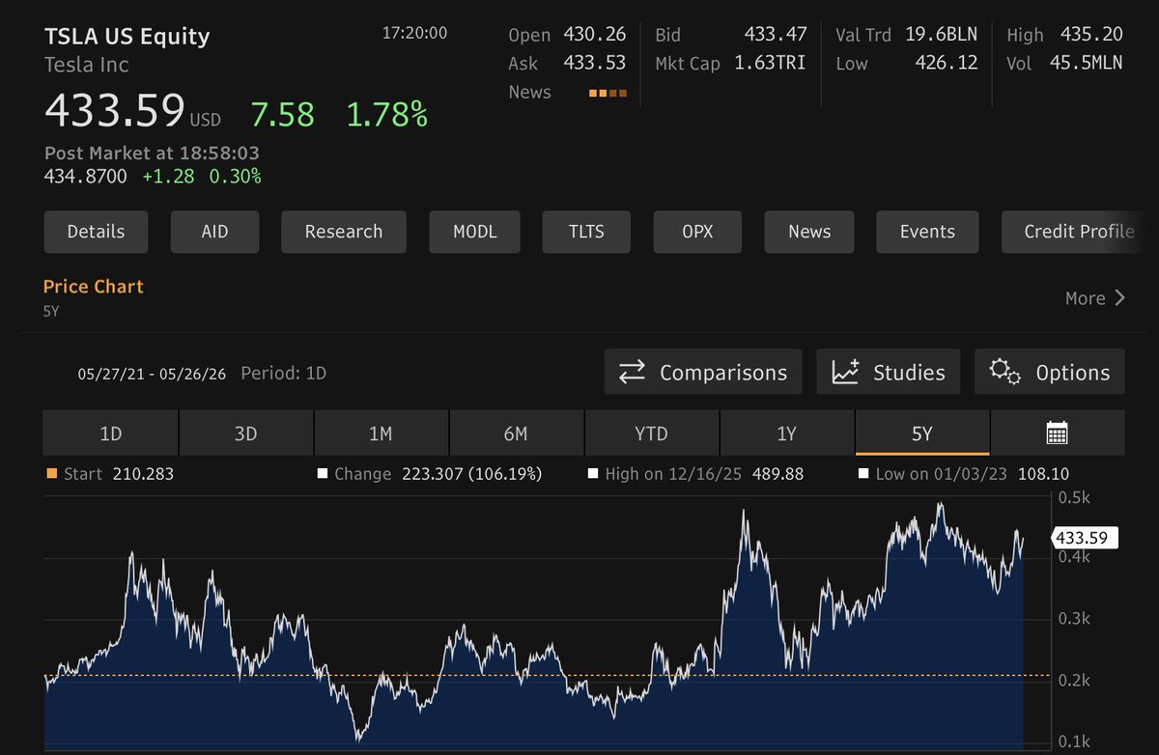Click the date range 05/27/21 - 05/26/26
Image resolution: width=1159 pixels, height=755 pixels.
(152, 374)
